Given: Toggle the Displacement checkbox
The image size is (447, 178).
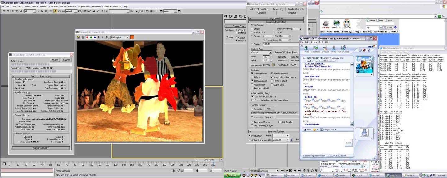Looking at the screenshot, I should [252, 81].
